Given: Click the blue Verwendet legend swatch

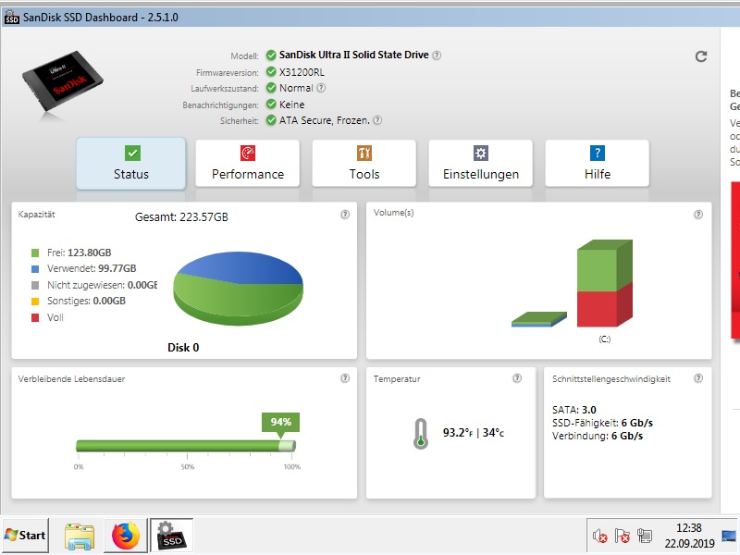Looking at the screenshot, I should pos(35,269).
